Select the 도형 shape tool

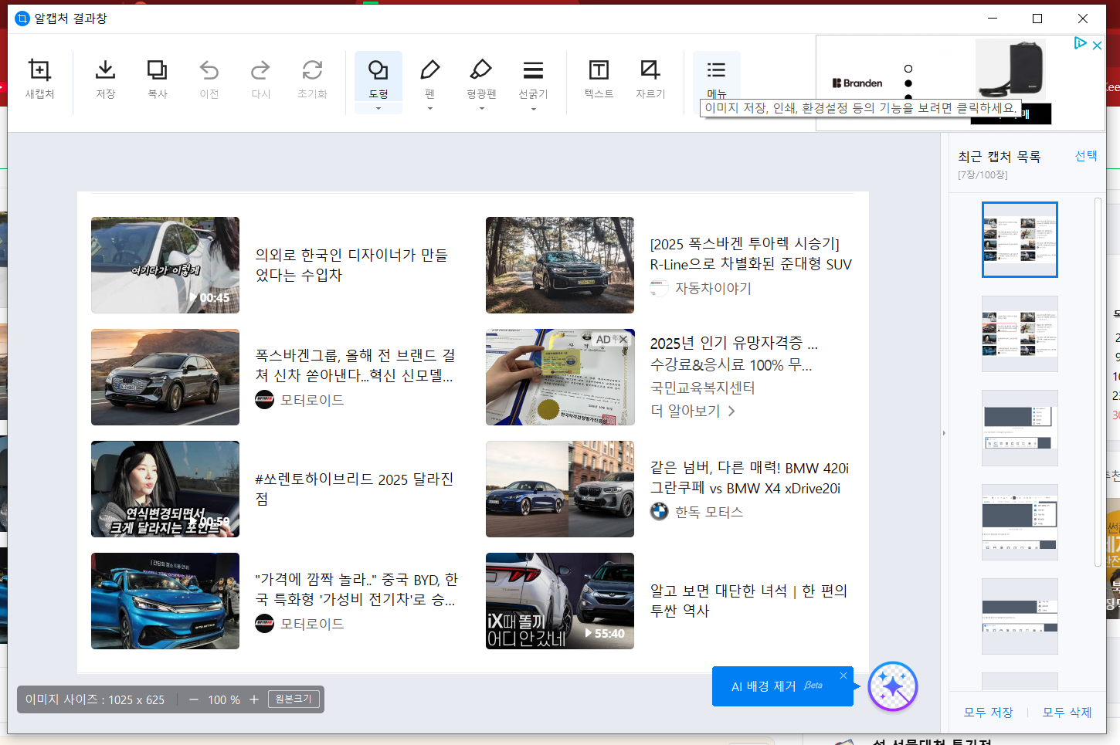(378, 77)
